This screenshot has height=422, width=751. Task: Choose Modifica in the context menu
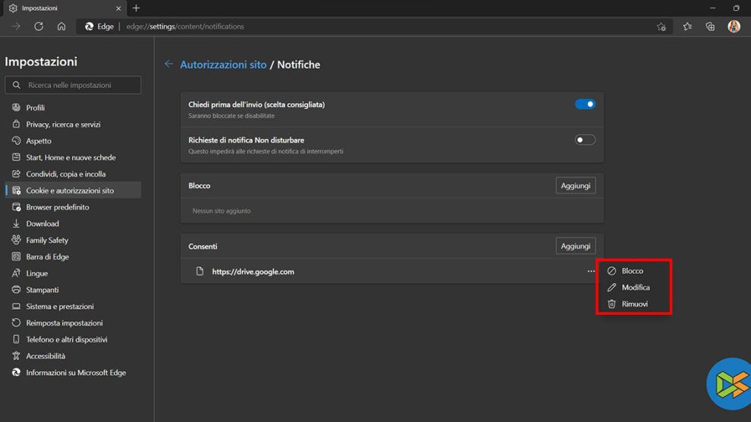coord(635,288)
